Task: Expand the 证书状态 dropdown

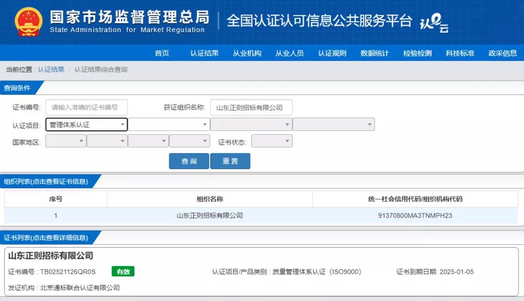Action: click(272, 141)
